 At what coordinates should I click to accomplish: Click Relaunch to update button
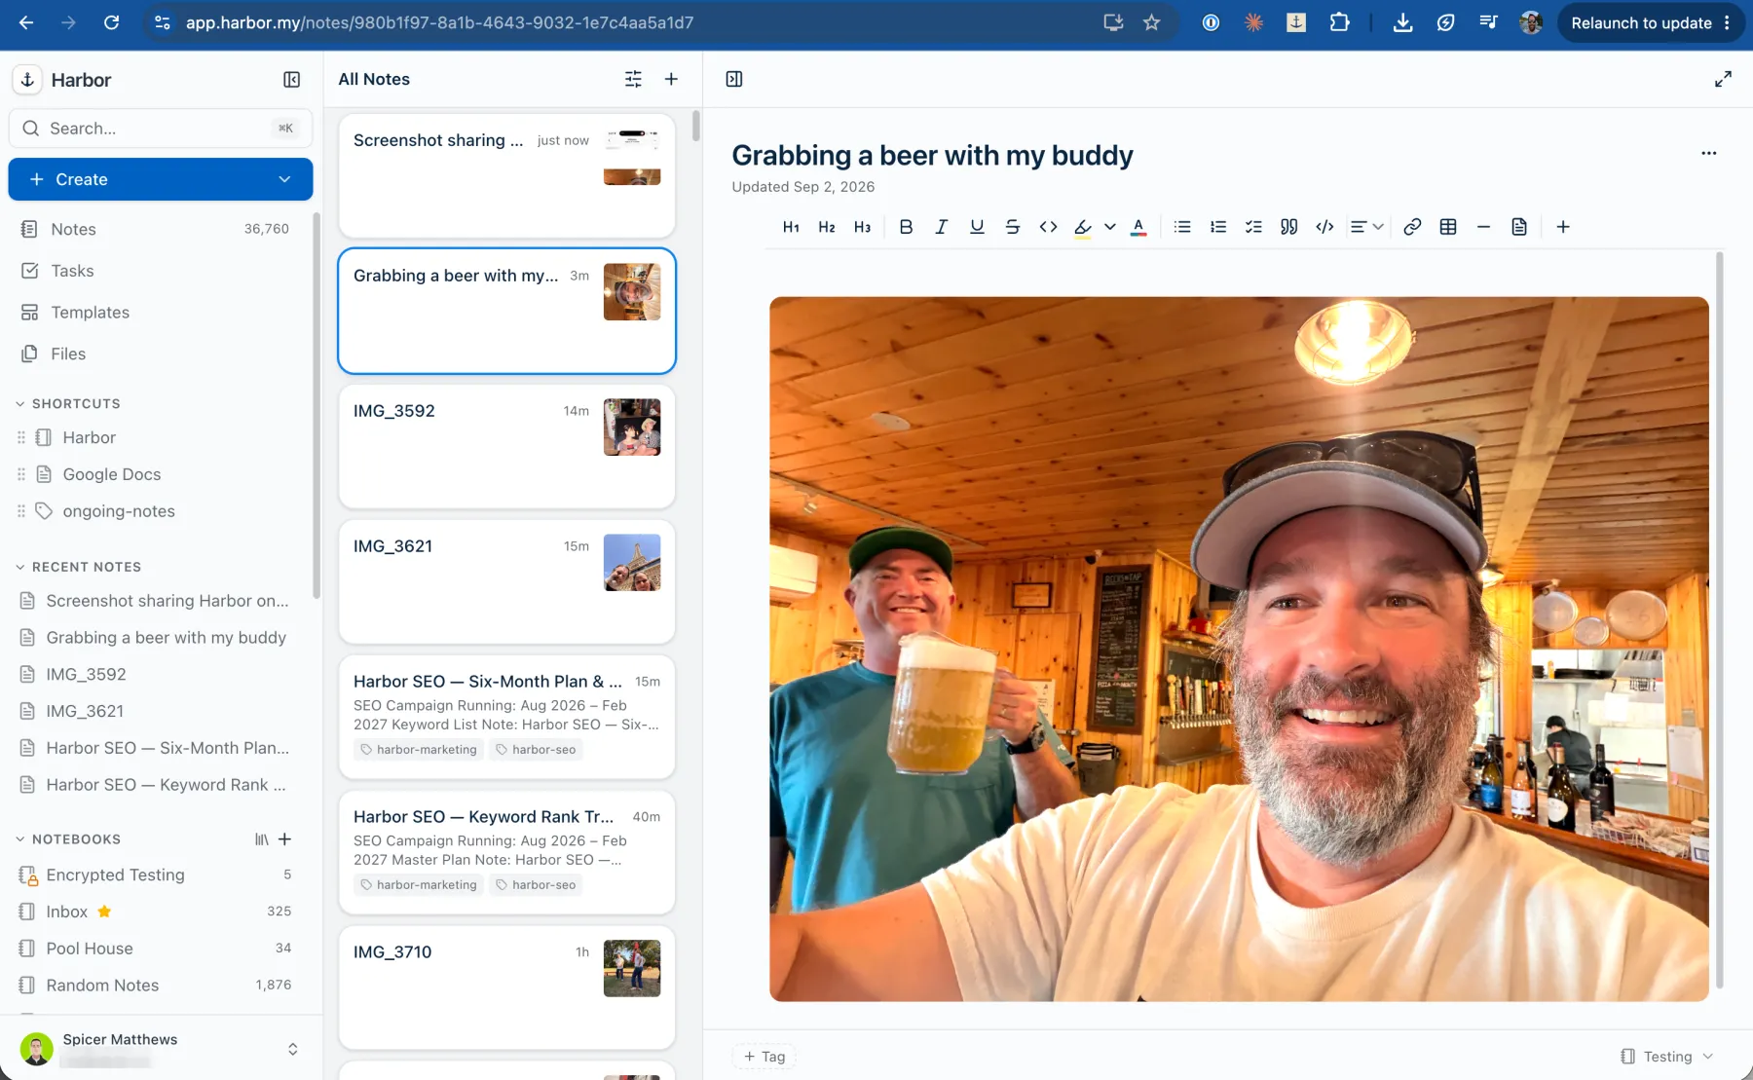pyautogui.click(x=1651, y=22)
